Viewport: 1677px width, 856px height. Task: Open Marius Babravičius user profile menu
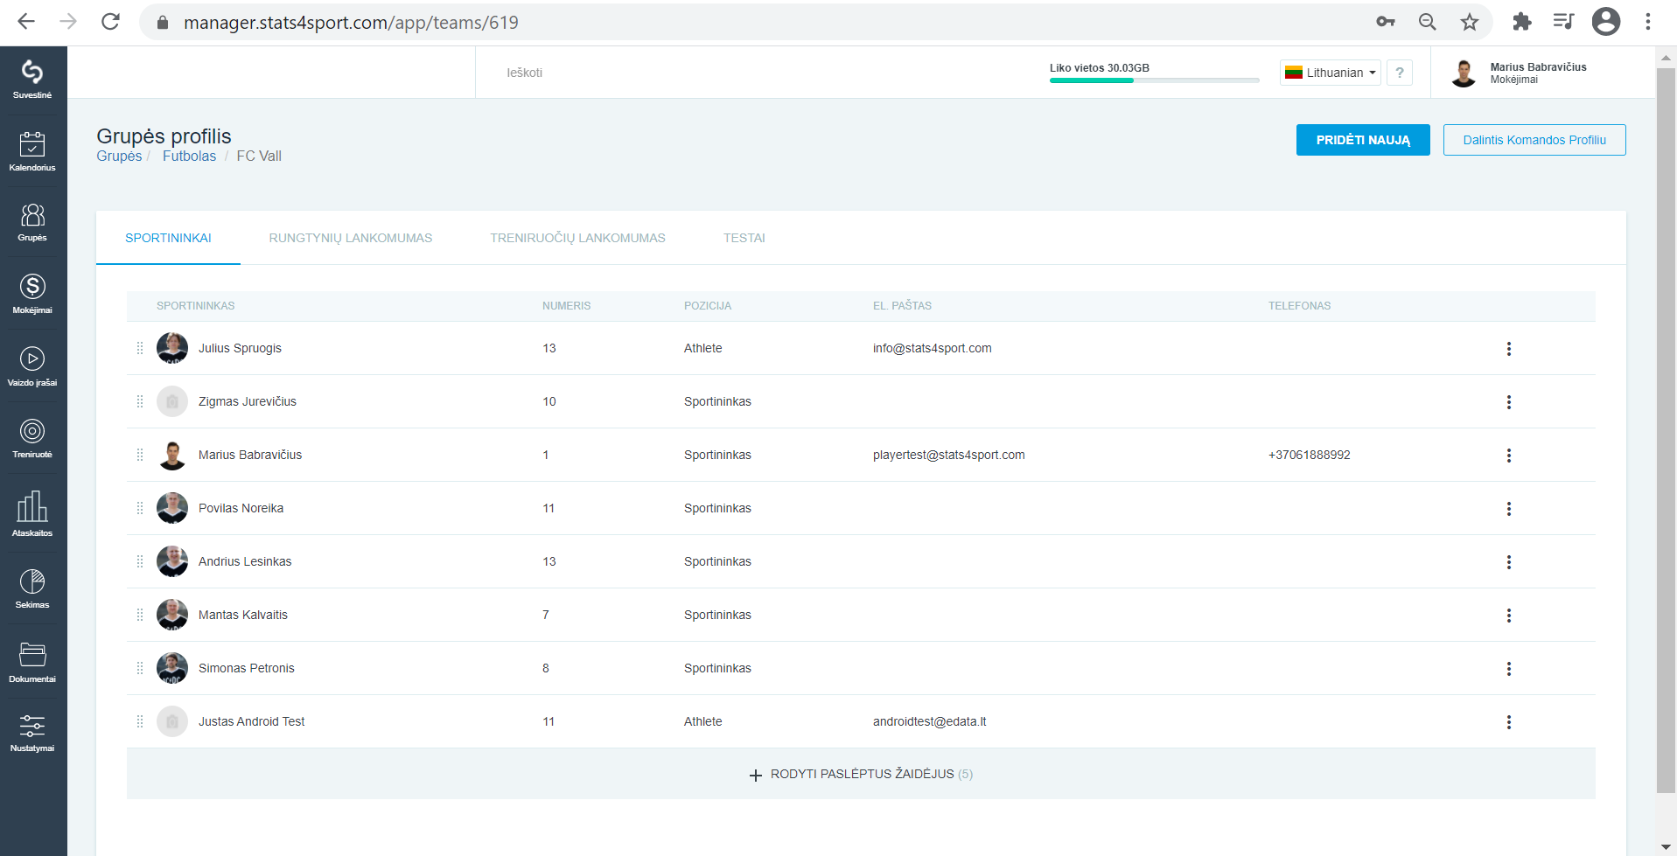point(1519,73)
